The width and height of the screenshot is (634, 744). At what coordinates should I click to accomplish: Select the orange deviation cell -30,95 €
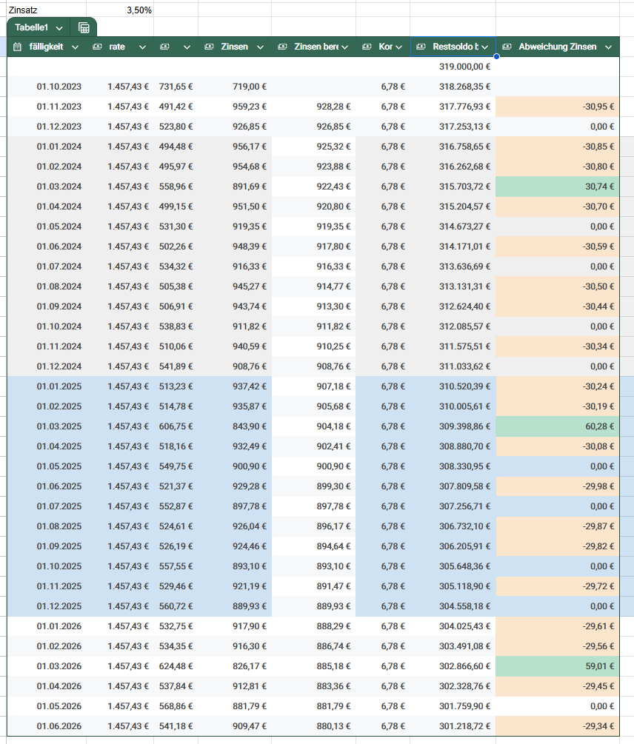558,107
